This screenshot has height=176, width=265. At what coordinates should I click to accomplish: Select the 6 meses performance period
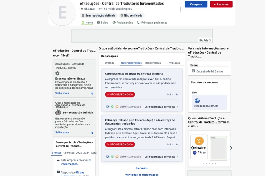pos(57,153)
